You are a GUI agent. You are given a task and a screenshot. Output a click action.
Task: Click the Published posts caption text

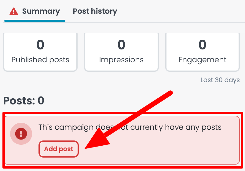(x=40, y=60)
